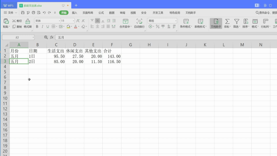This screenshot has width=277, height=156.
Task: Decrease decimal places
Action: tap(174, 26)
